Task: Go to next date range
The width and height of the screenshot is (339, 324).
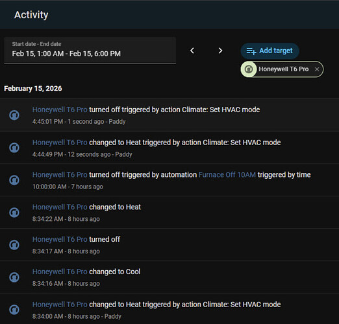Action: tap(220, 51)
